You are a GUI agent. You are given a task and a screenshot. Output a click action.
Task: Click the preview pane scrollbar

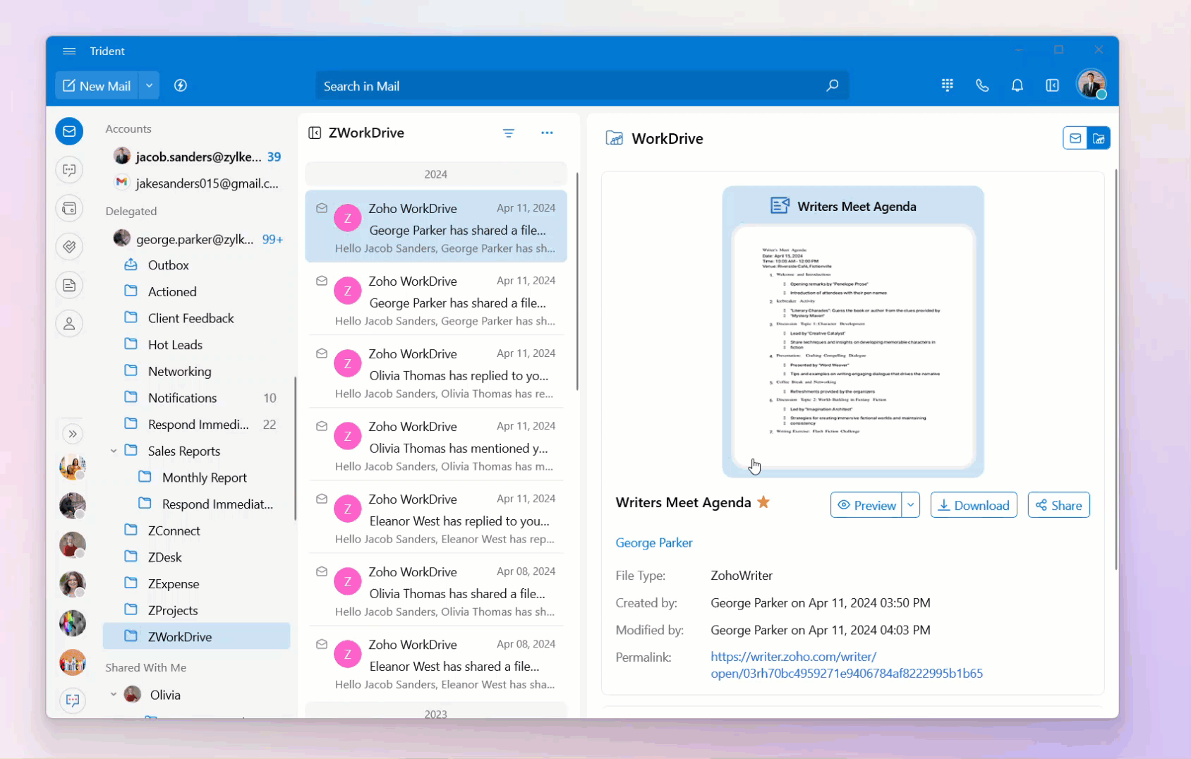click(x=1116, y=369)
